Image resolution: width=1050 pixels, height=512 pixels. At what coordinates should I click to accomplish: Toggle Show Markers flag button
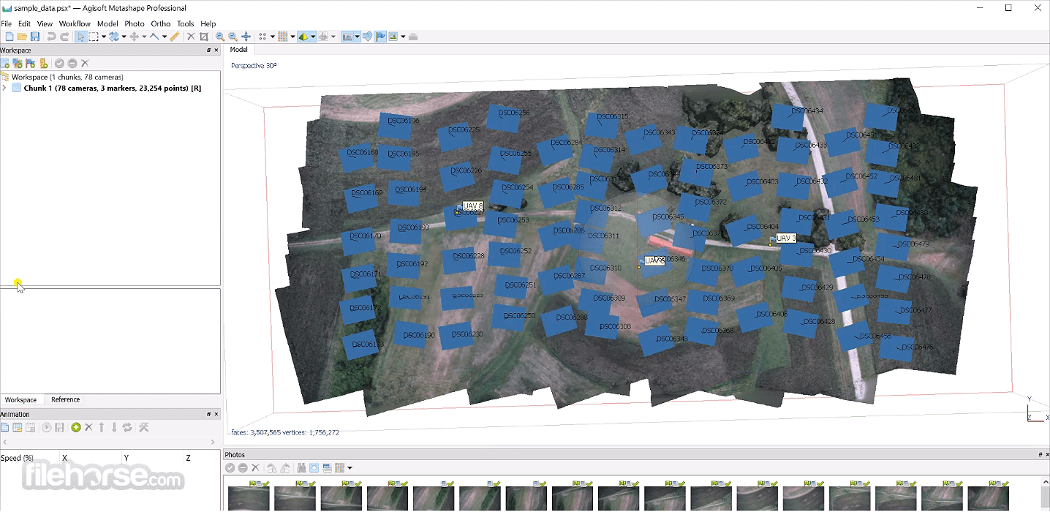coord(380,37)
